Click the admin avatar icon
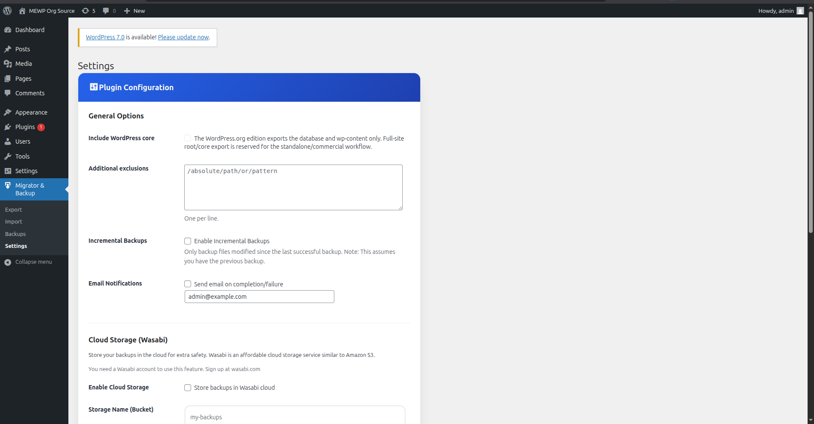Viewport: 814px width, 424px height. [800, 11]
